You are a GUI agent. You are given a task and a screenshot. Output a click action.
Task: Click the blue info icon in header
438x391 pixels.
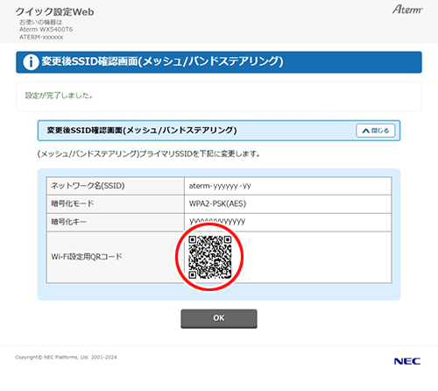[31, 62]
